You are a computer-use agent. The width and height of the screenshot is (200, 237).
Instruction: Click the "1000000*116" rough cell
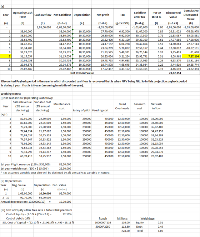pos(103,222)
